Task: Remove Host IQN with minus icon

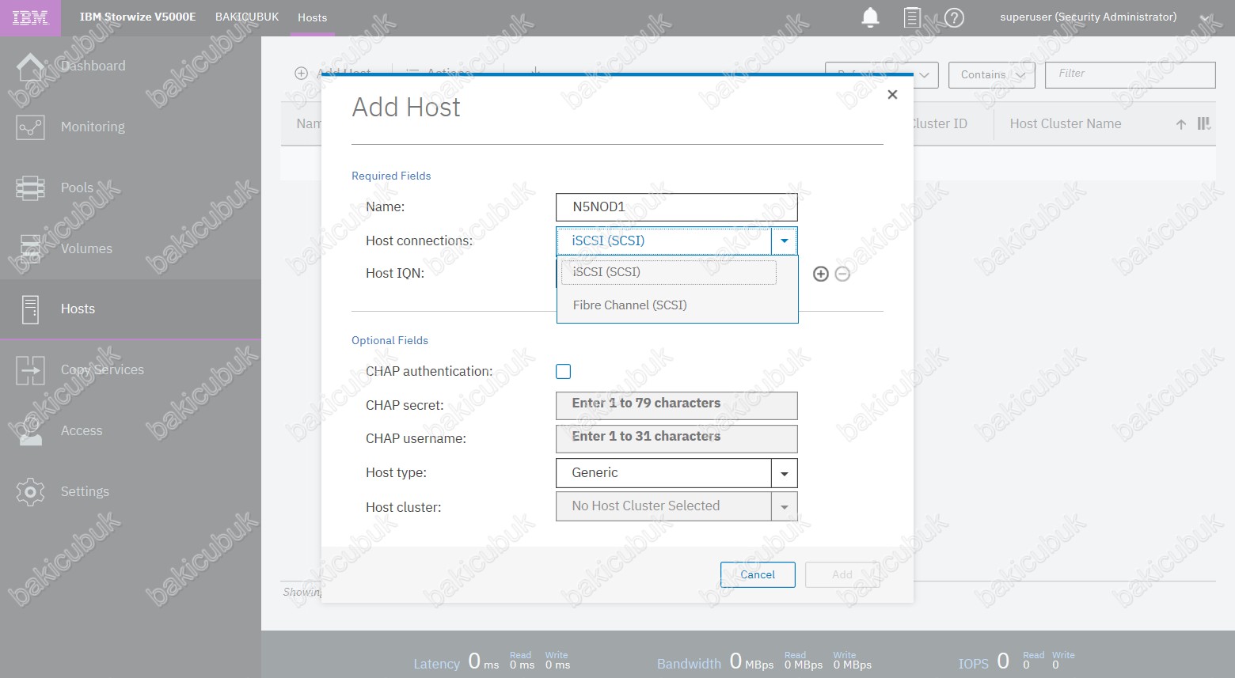Action: tap(842, 274)
